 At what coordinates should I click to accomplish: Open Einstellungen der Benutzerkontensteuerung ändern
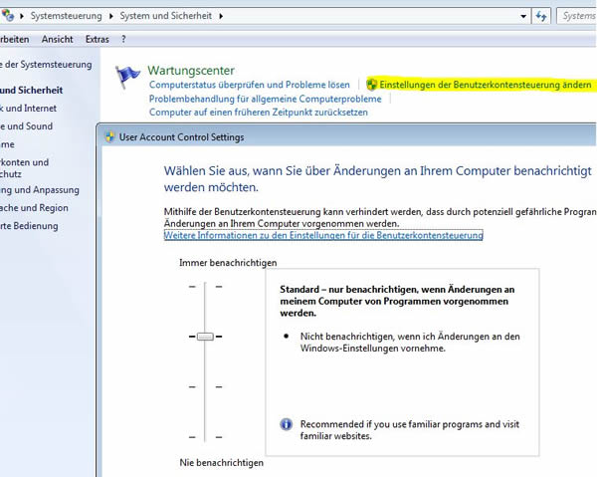486,85
